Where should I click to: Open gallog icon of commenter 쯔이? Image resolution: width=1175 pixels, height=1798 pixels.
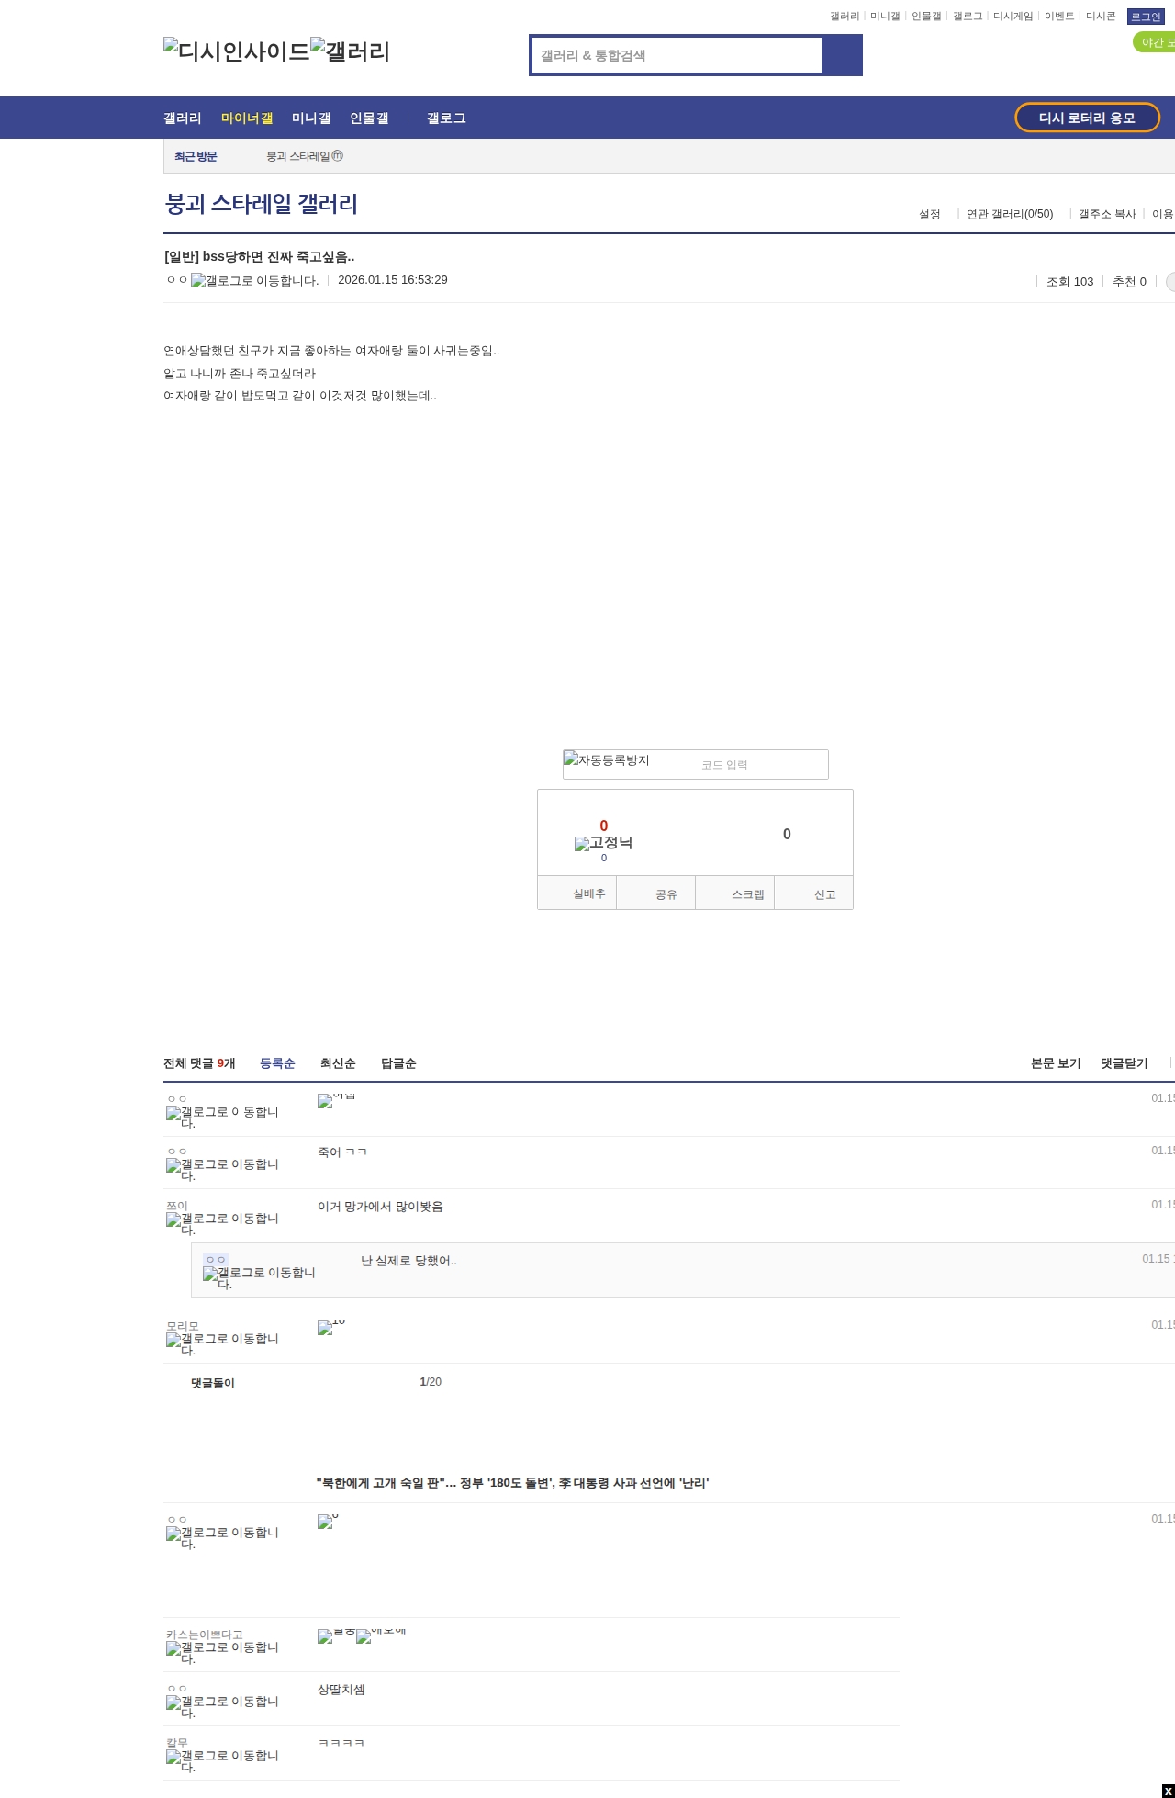coord(222,1223)
